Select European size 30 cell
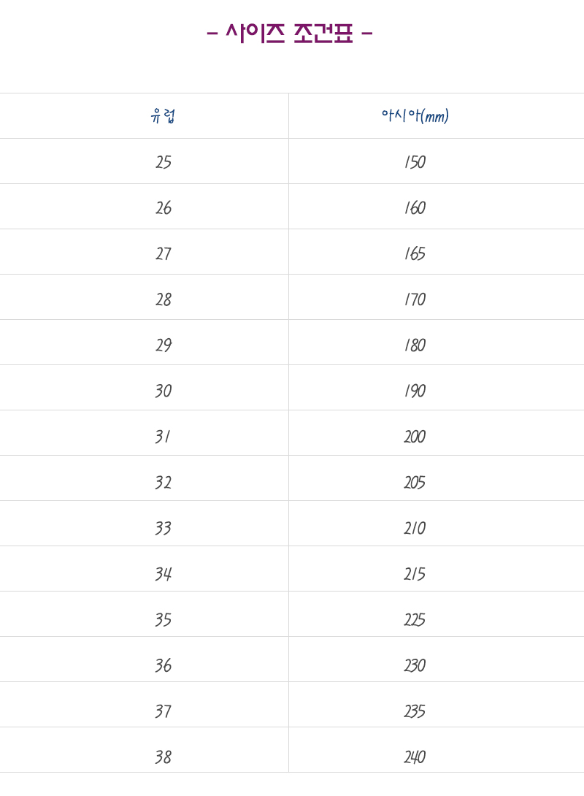 coord(163,391)
